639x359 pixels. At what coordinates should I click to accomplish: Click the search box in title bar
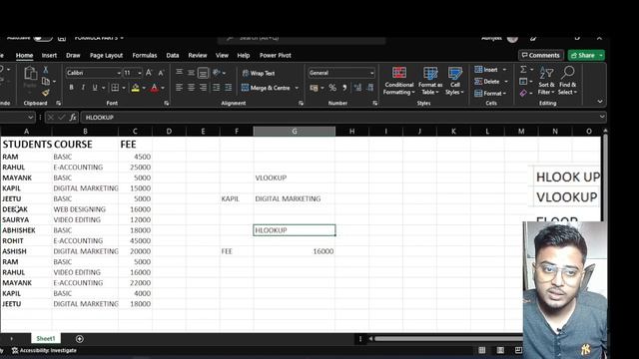pyautogui.click(x=302, y=39)
